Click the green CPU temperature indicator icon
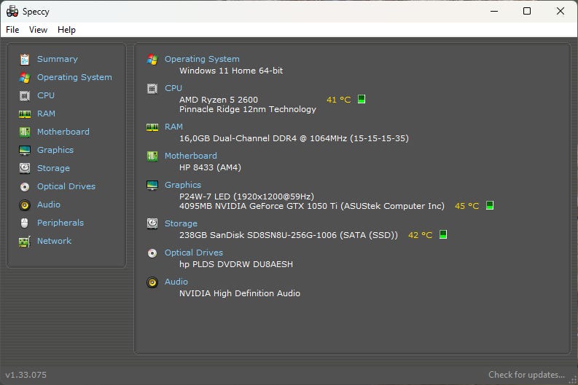The height and width of the screenshot is (385, 578). click(362, 99)
